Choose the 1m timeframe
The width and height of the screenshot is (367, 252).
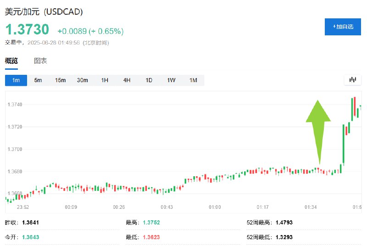pos(16,80)
